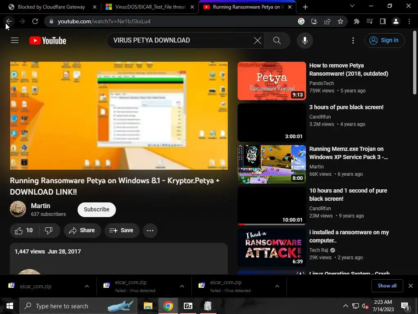Run search with the magnifier button
The image size is (418, 314).
(277, 40)
